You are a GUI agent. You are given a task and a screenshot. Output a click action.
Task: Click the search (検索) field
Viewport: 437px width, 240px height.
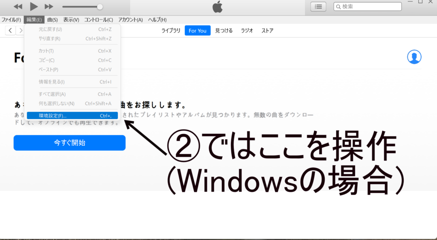tap(367, 6)
